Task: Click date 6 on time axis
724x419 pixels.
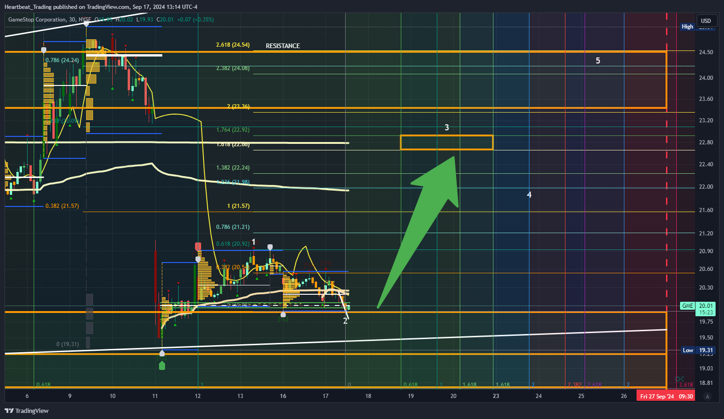Action: click(27, 396)
